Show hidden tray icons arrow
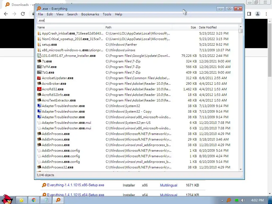The height and width of the screenshot is (204, 272). pos(222,200)
